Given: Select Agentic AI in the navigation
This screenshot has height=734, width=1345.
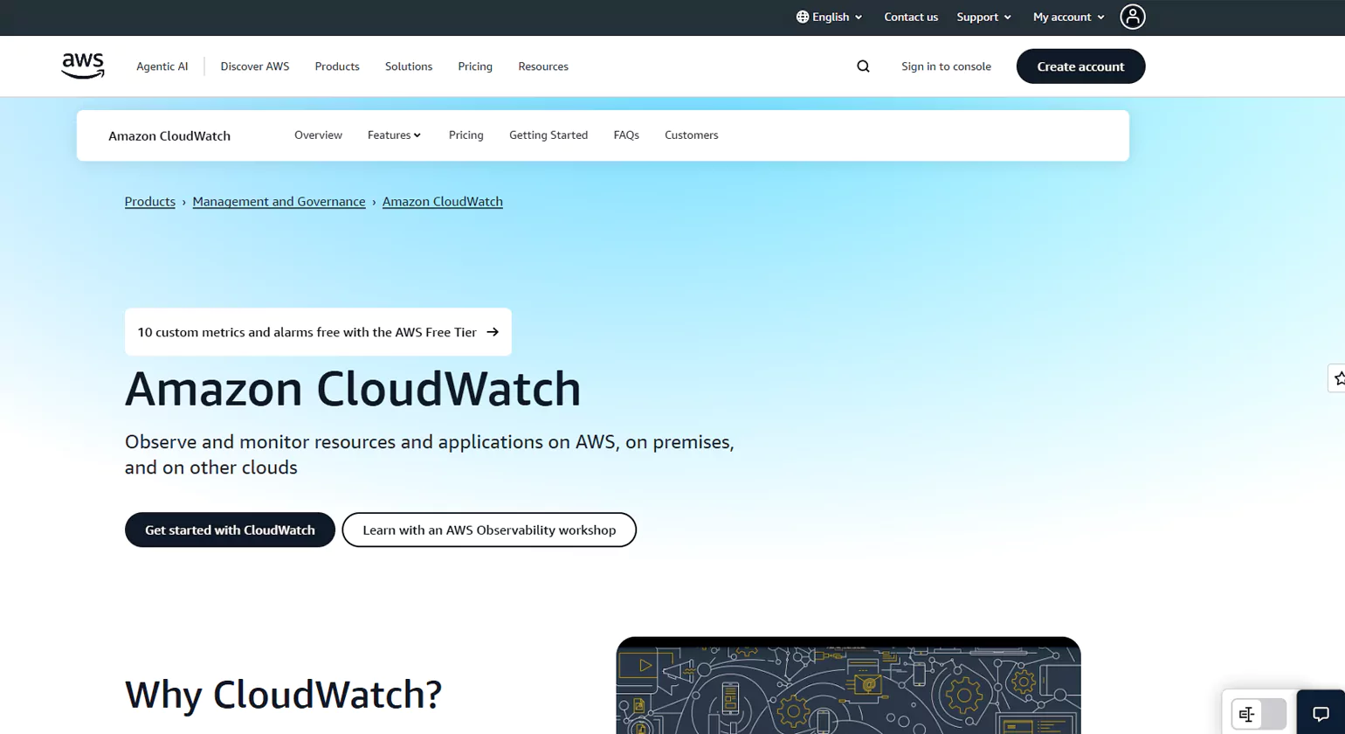Looking at the screenshot, I should click(x=162, y=66).
